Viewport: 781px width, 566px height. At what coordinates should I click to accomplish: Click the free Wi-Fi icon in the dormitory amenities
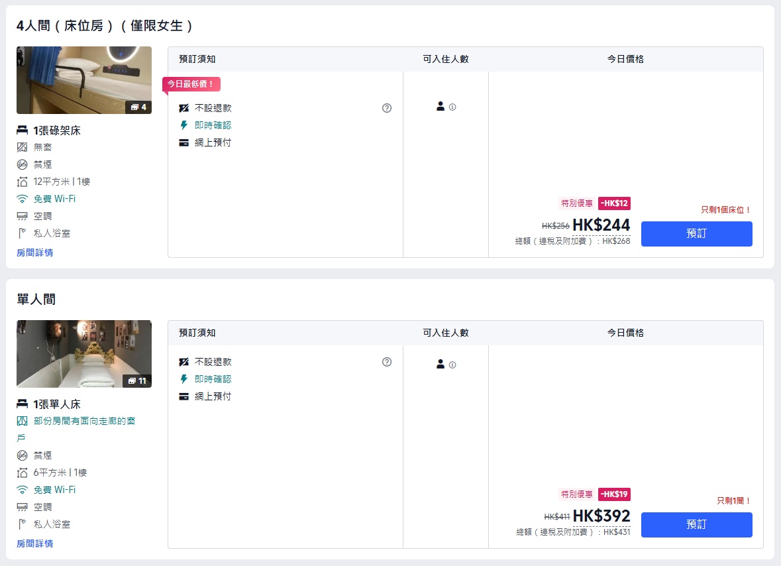23,199
